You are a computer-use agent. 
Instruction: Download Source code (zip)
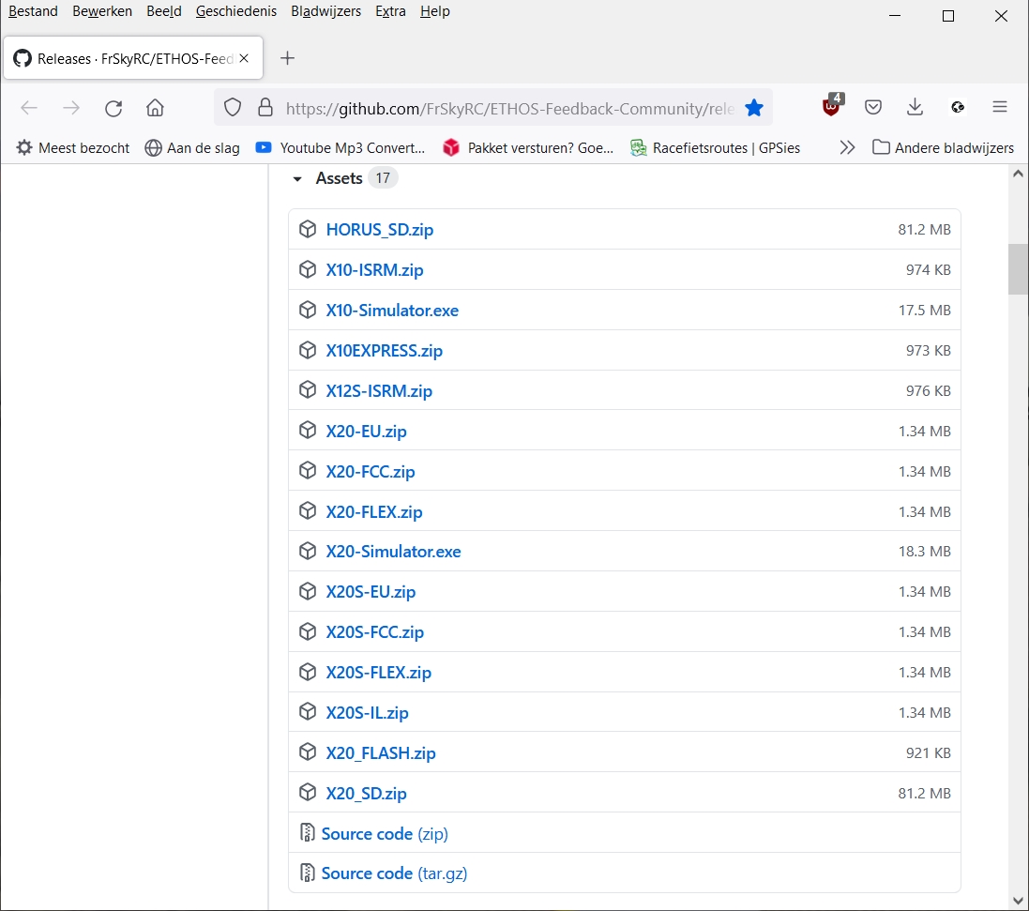point(385,833)
